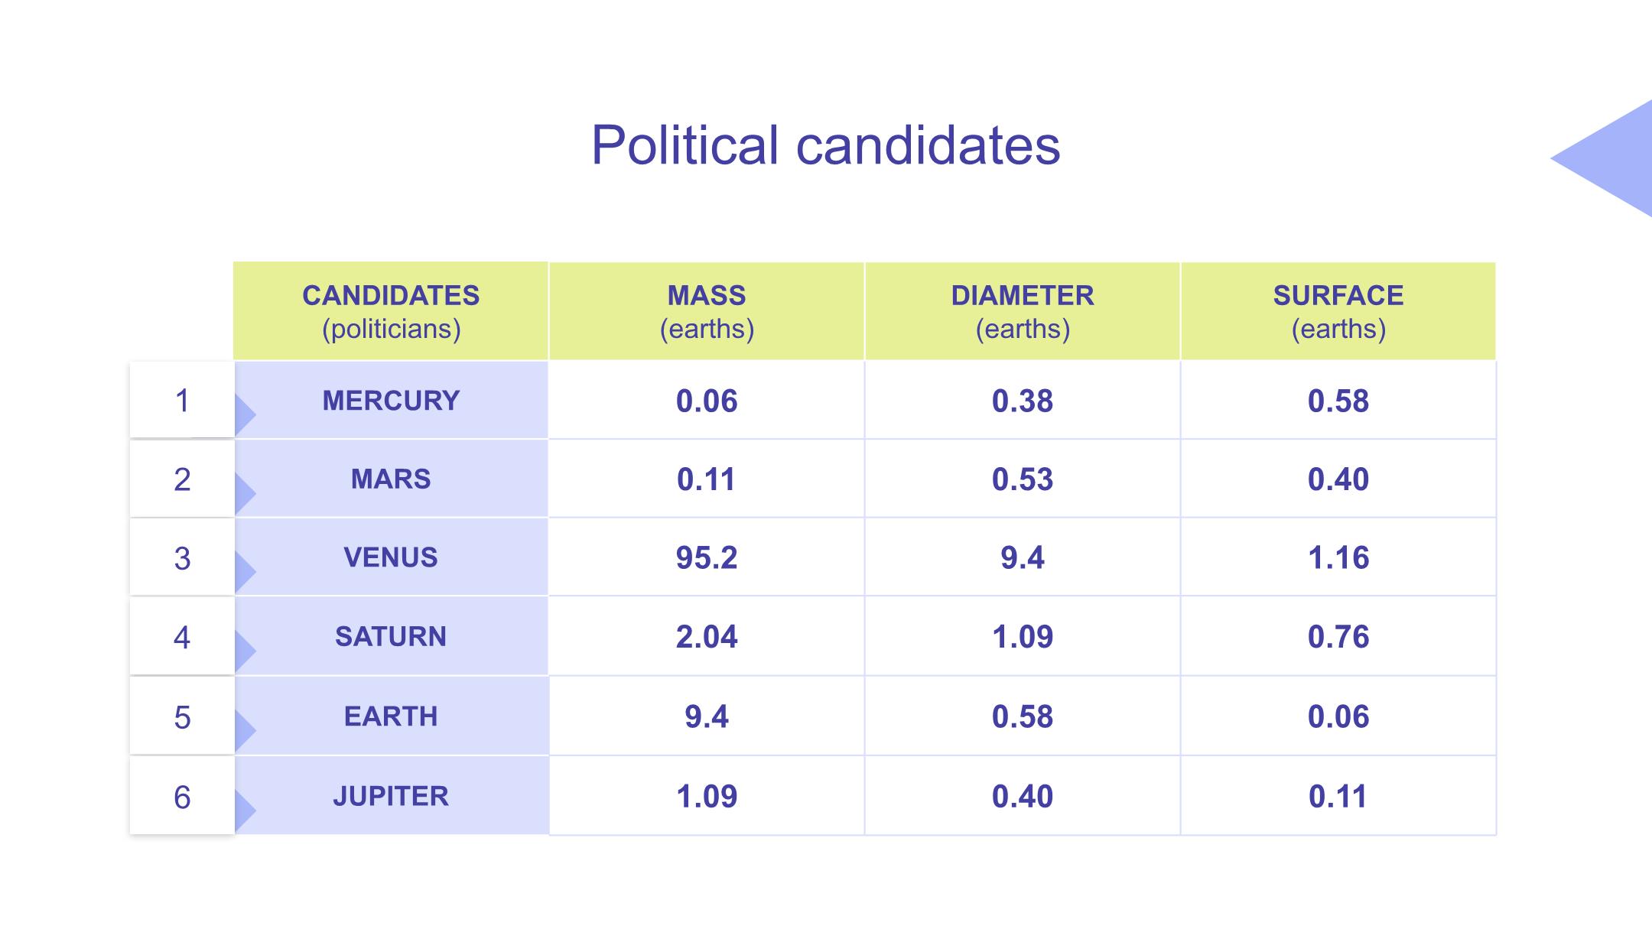Click row number 4 box

182,637
